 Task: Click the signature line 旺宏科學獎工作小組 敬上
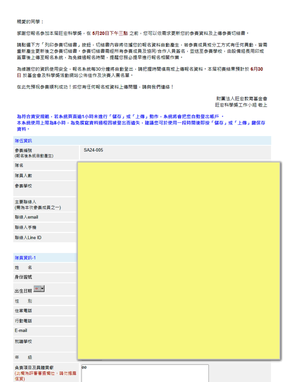click(x=241, y=105)
